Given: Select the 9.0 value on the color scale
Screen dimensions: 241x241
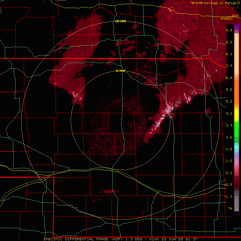Looking at the screenshot, I should point(229,42).
